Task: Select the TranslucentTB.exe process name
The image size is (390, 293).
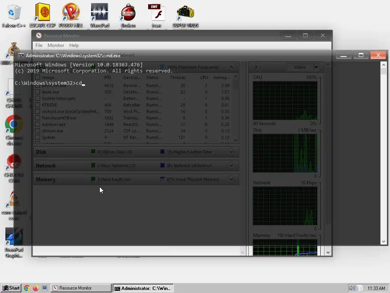Action: coord(59,118)
